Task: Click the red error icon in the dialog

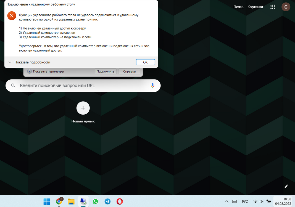Action: tap(12, 16)
